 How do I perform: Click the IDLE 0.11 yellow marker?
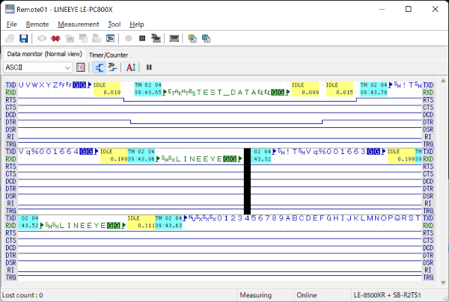pyautogui.click(x=141, y=222)
